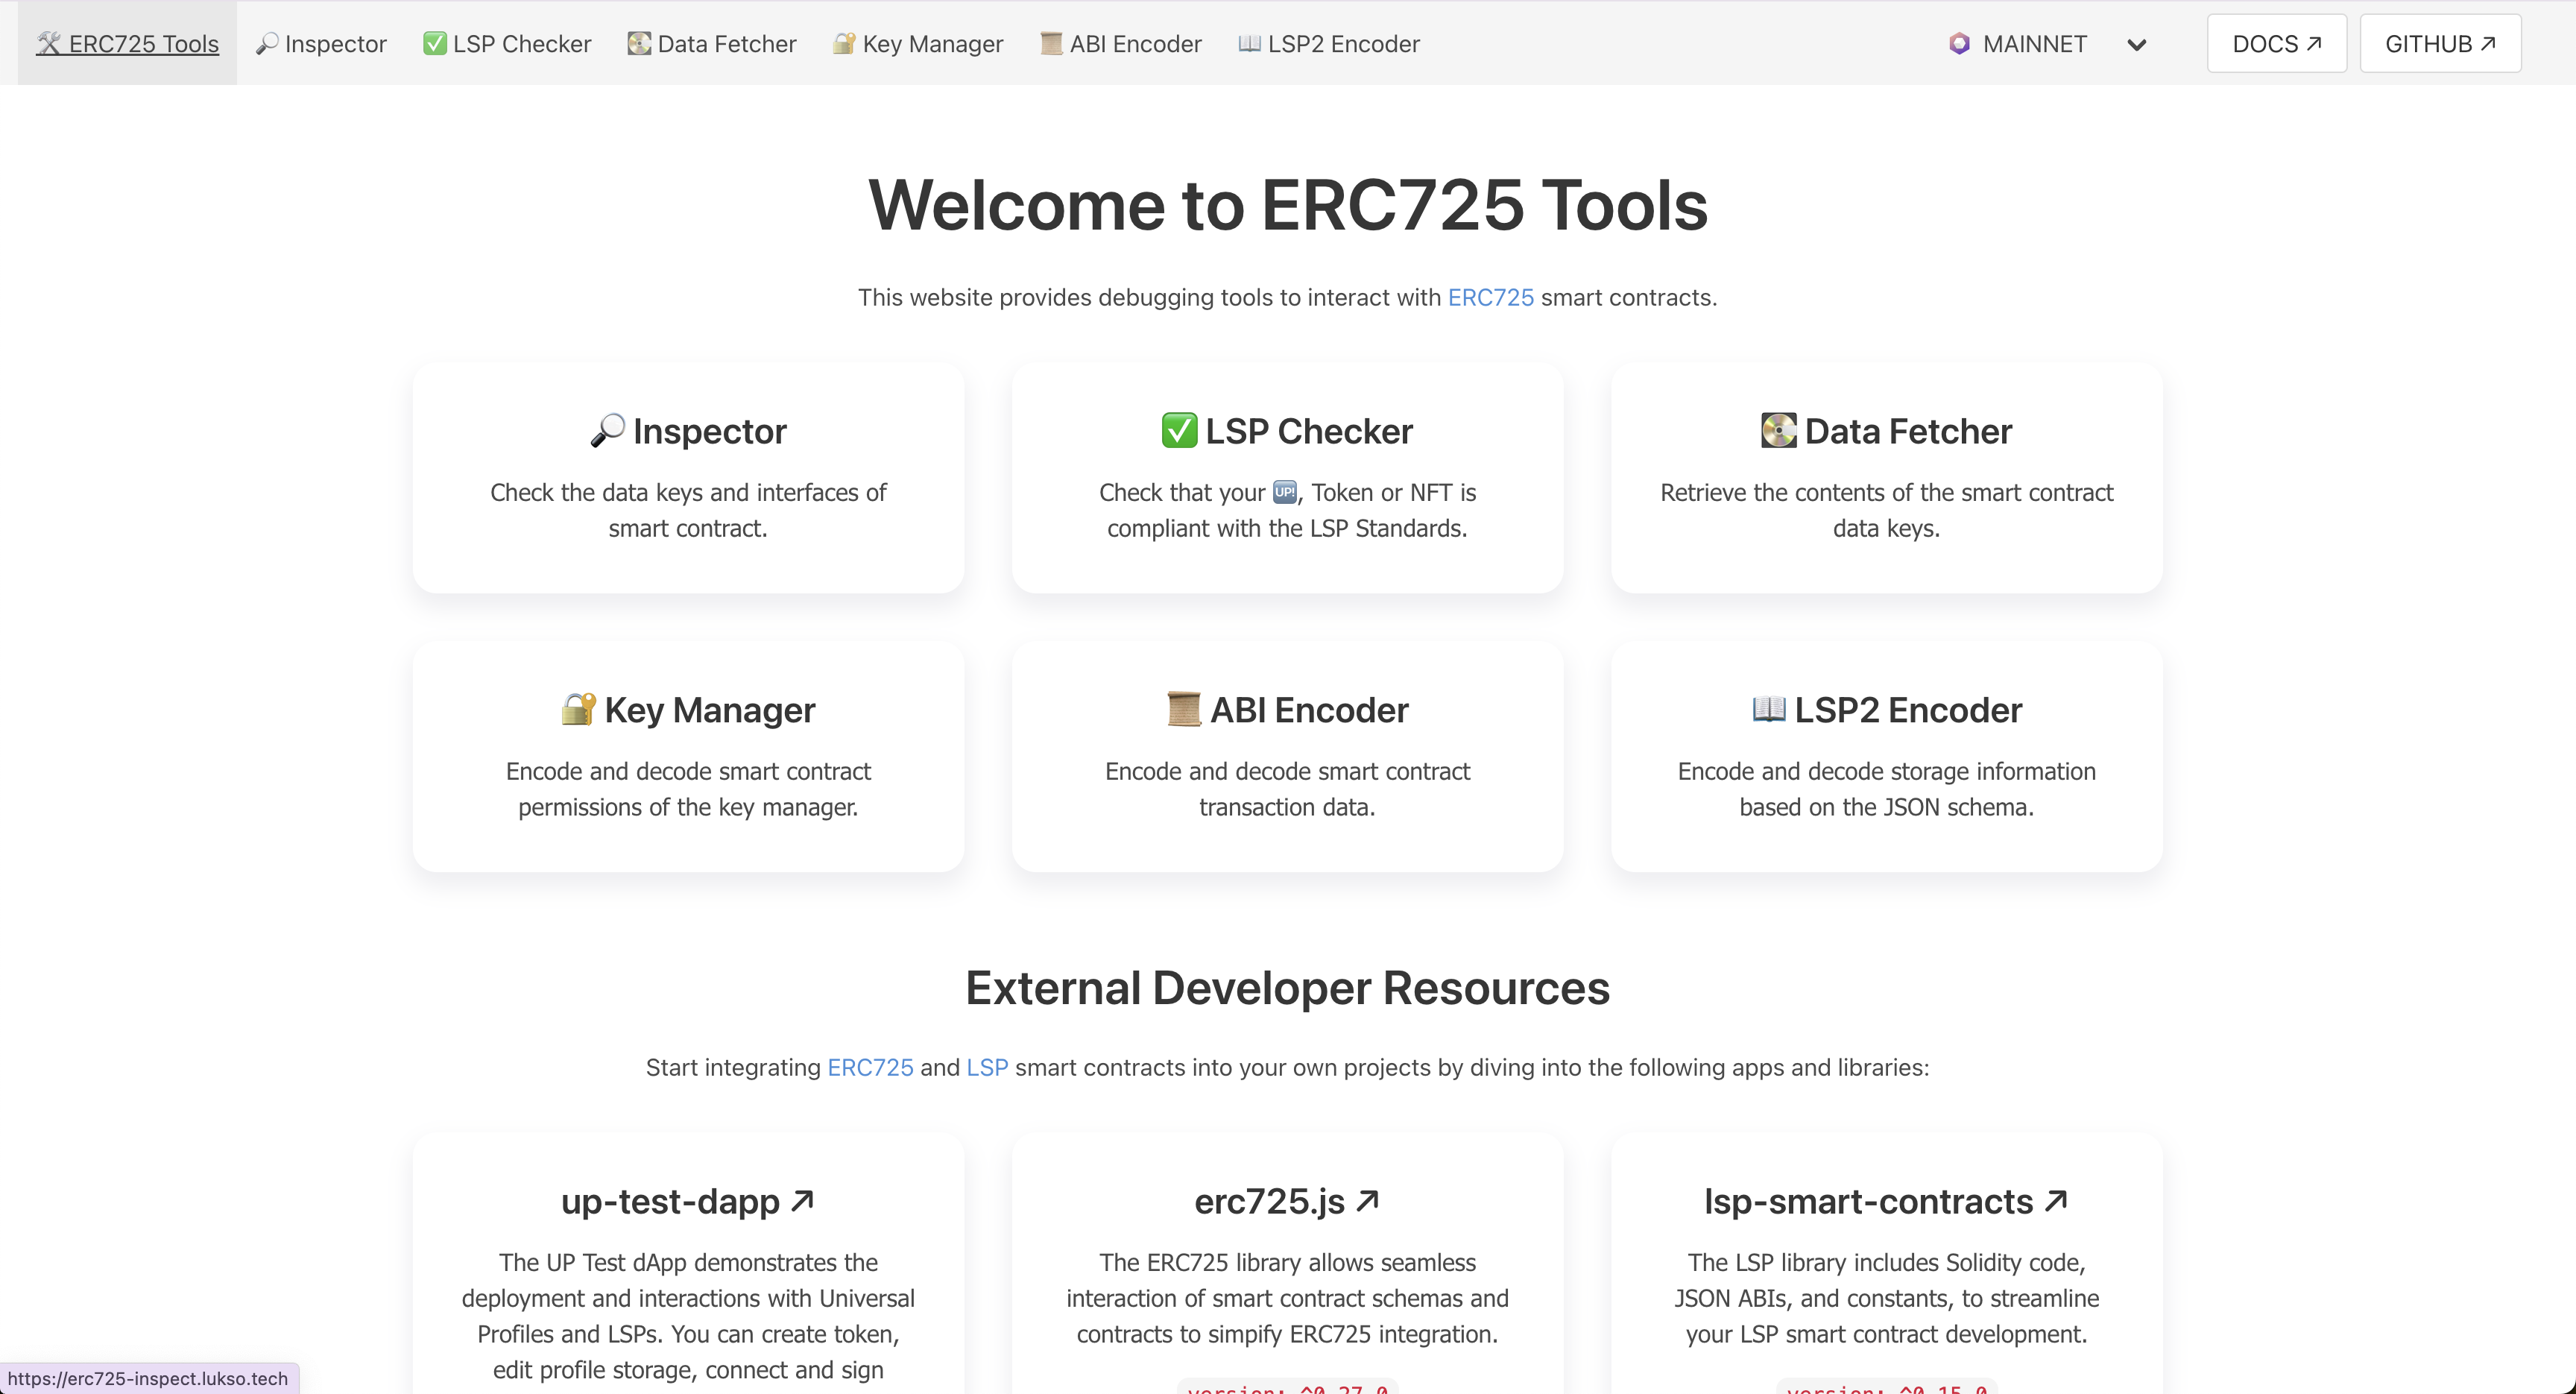Click the ERC725 hyperlink in description
This screenshot has height=1394, width=2576.
(1490, 297)
